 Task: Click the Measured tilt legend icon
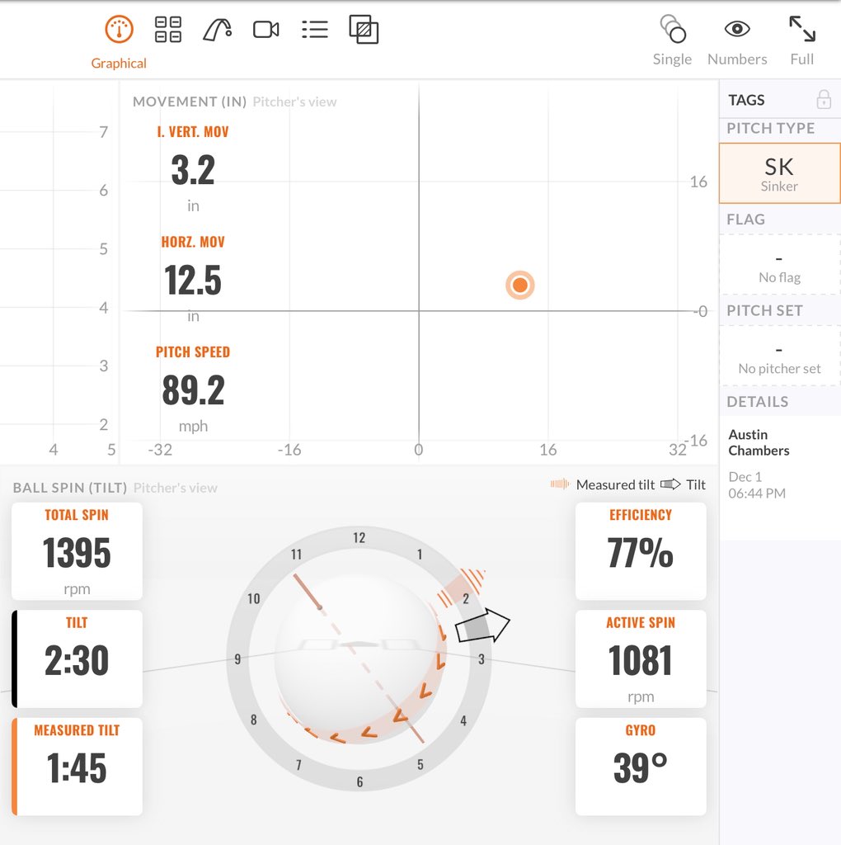[560, 484]
